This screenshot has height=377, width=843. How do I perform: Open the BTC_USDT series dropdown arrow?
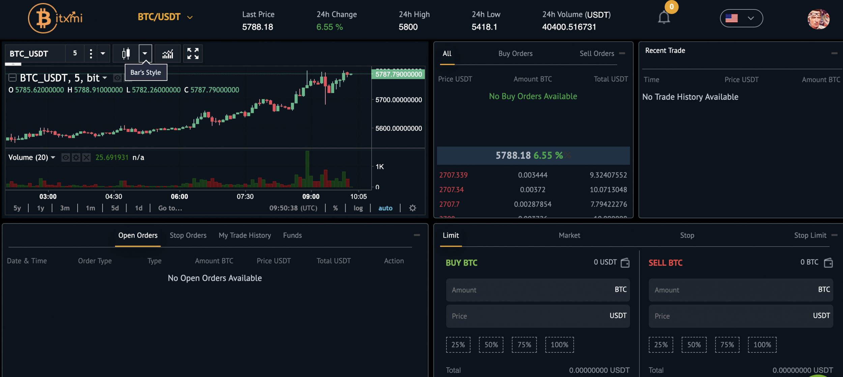[x=105, y=78]
